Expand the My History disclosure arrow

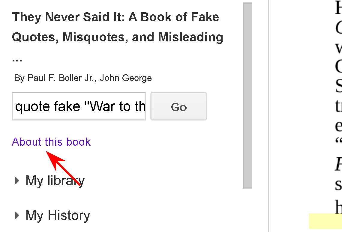[x=17, y=216]
